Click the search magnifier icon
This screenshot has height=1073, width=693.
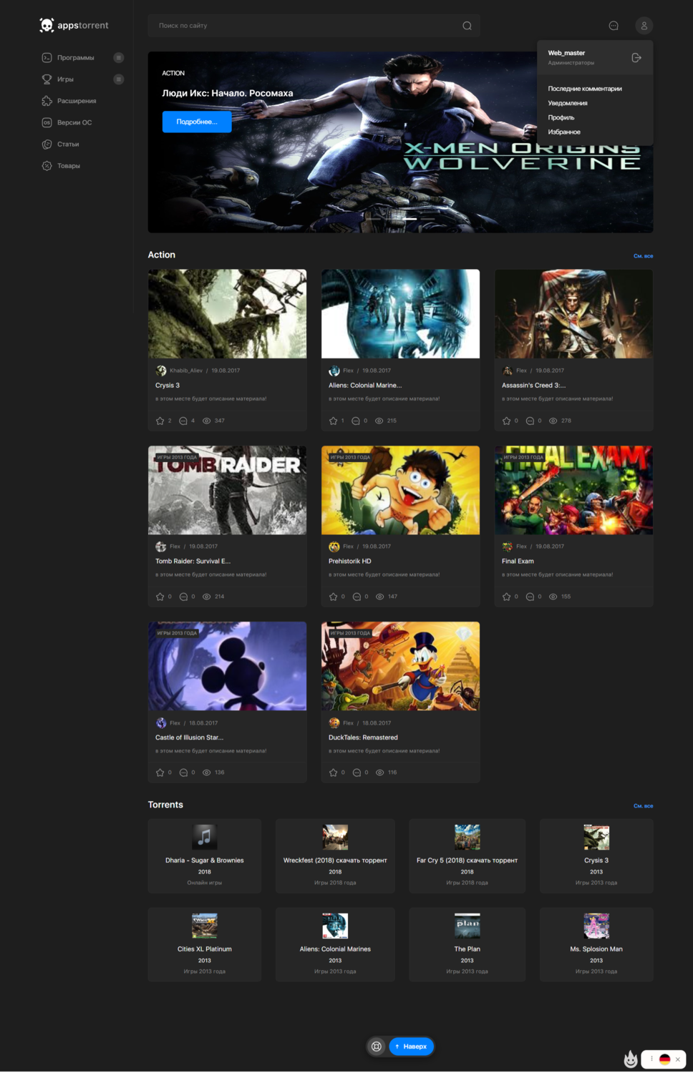467,26
